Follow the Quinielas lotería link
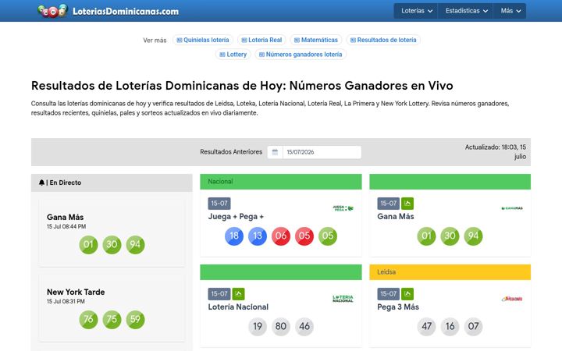 click(203, 40)
